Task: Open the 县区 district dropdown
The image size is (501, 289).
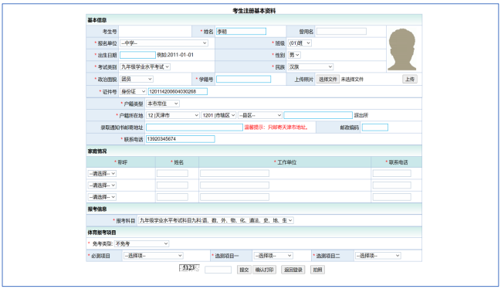Action: click(x=260, y=115)
